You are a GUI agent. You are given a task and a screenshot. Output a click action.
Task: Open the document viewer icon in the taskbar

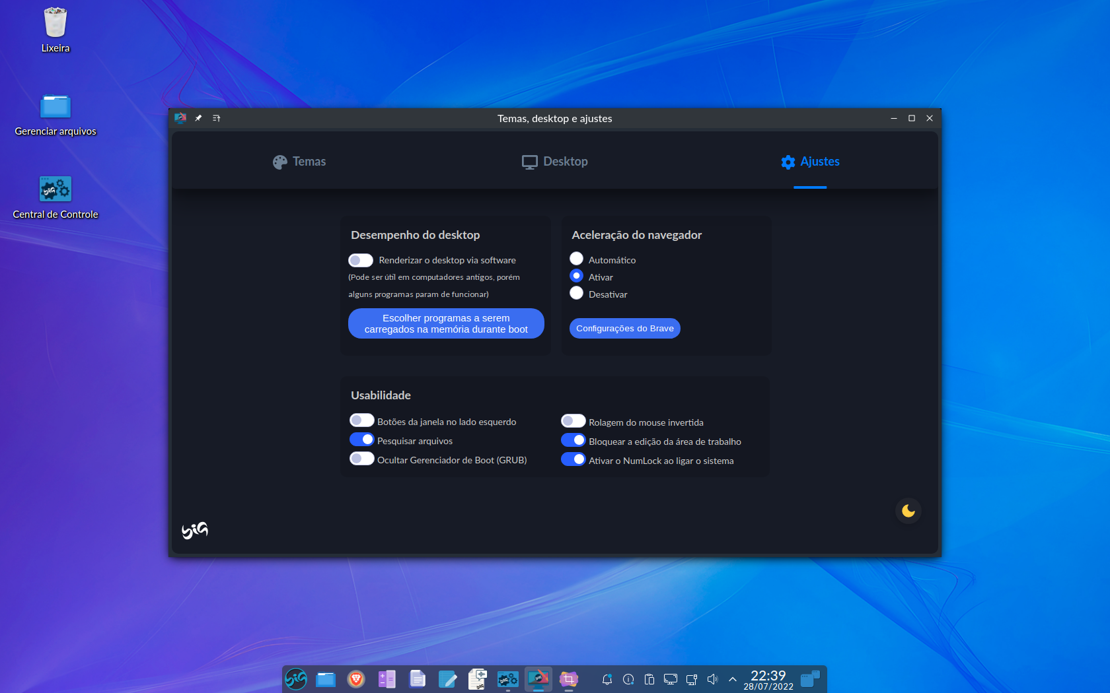417,678
